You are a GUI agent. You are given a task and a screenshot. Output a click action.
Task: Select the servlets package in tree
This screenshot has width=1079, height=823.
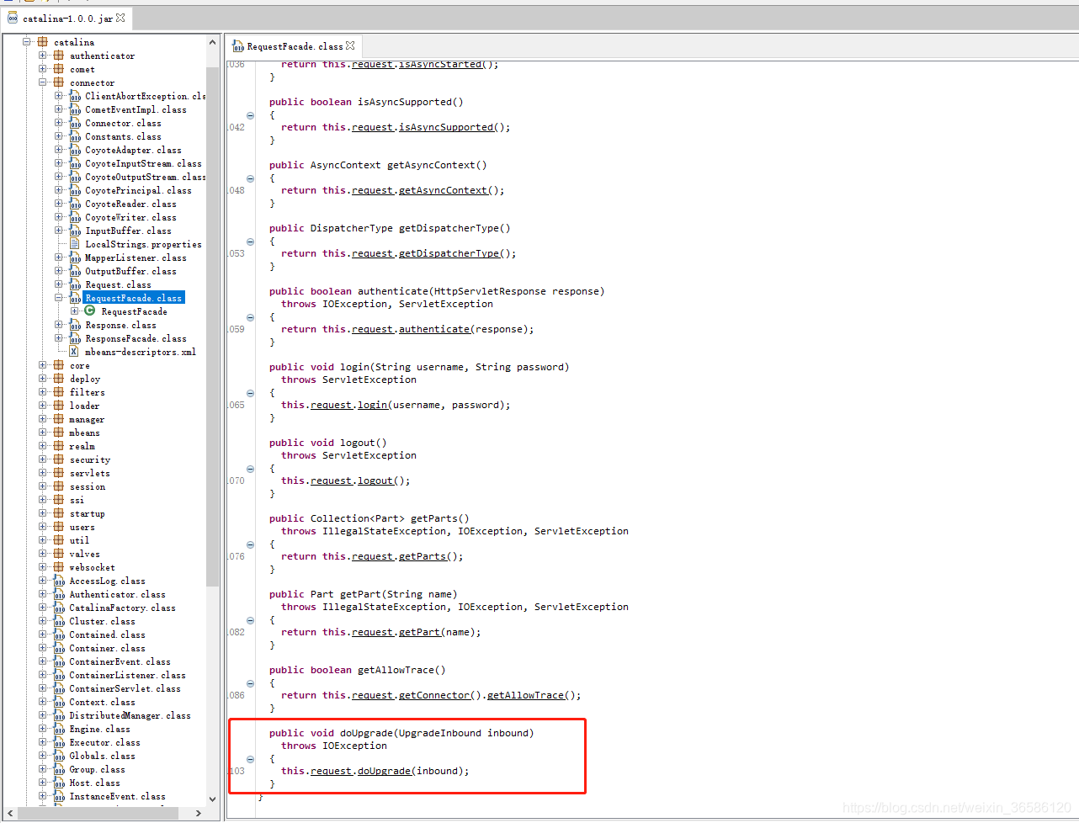coord(89,473)
